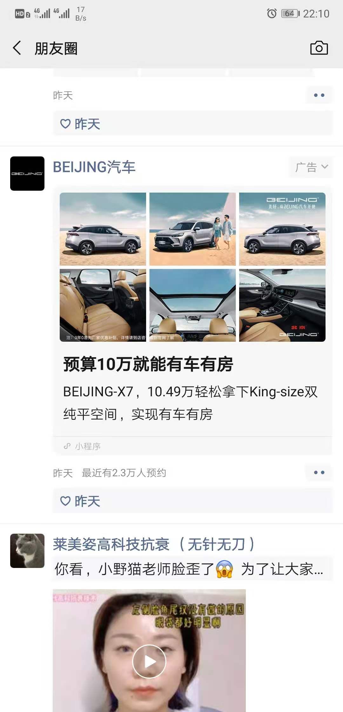The height and width of the screenshot is (712, 343).
Task: View the silver SUV side photo, first thumbnail
Action: [x=103, y=229]
